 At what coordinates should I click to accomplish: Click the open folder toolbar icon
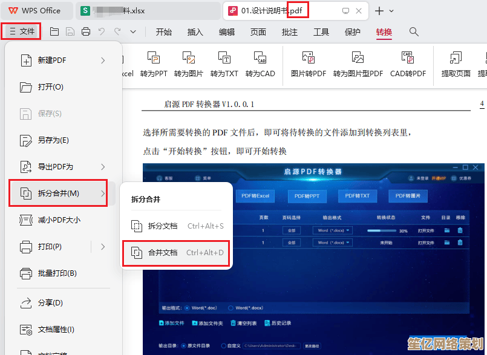54,31
